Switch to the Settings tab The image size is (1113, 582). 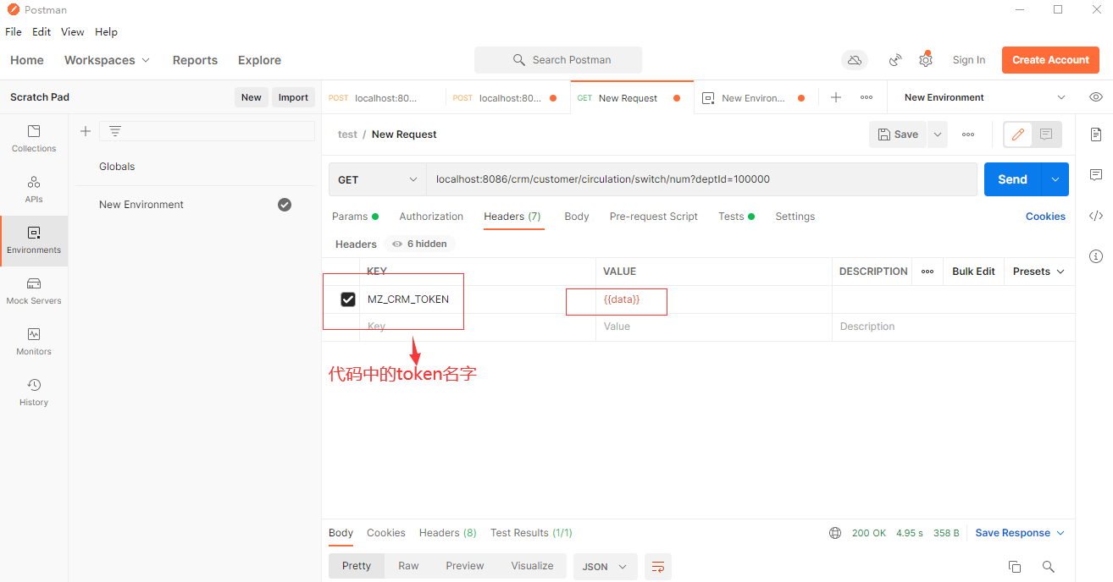[x=795, y=217]
